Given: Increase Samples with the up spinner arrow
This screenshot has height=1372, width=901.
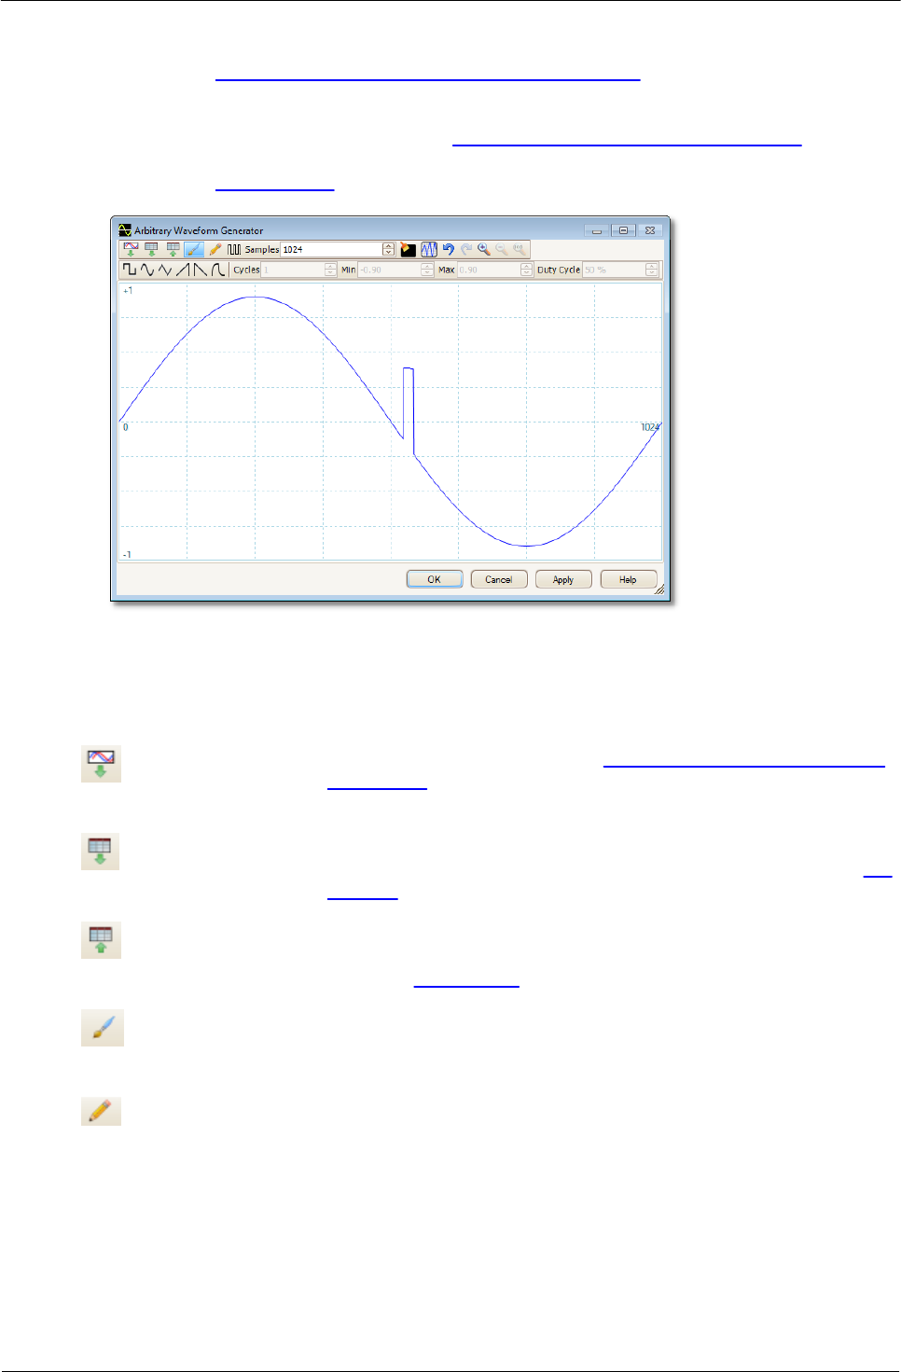Looking at the screenshot, I should pos(389,246).
